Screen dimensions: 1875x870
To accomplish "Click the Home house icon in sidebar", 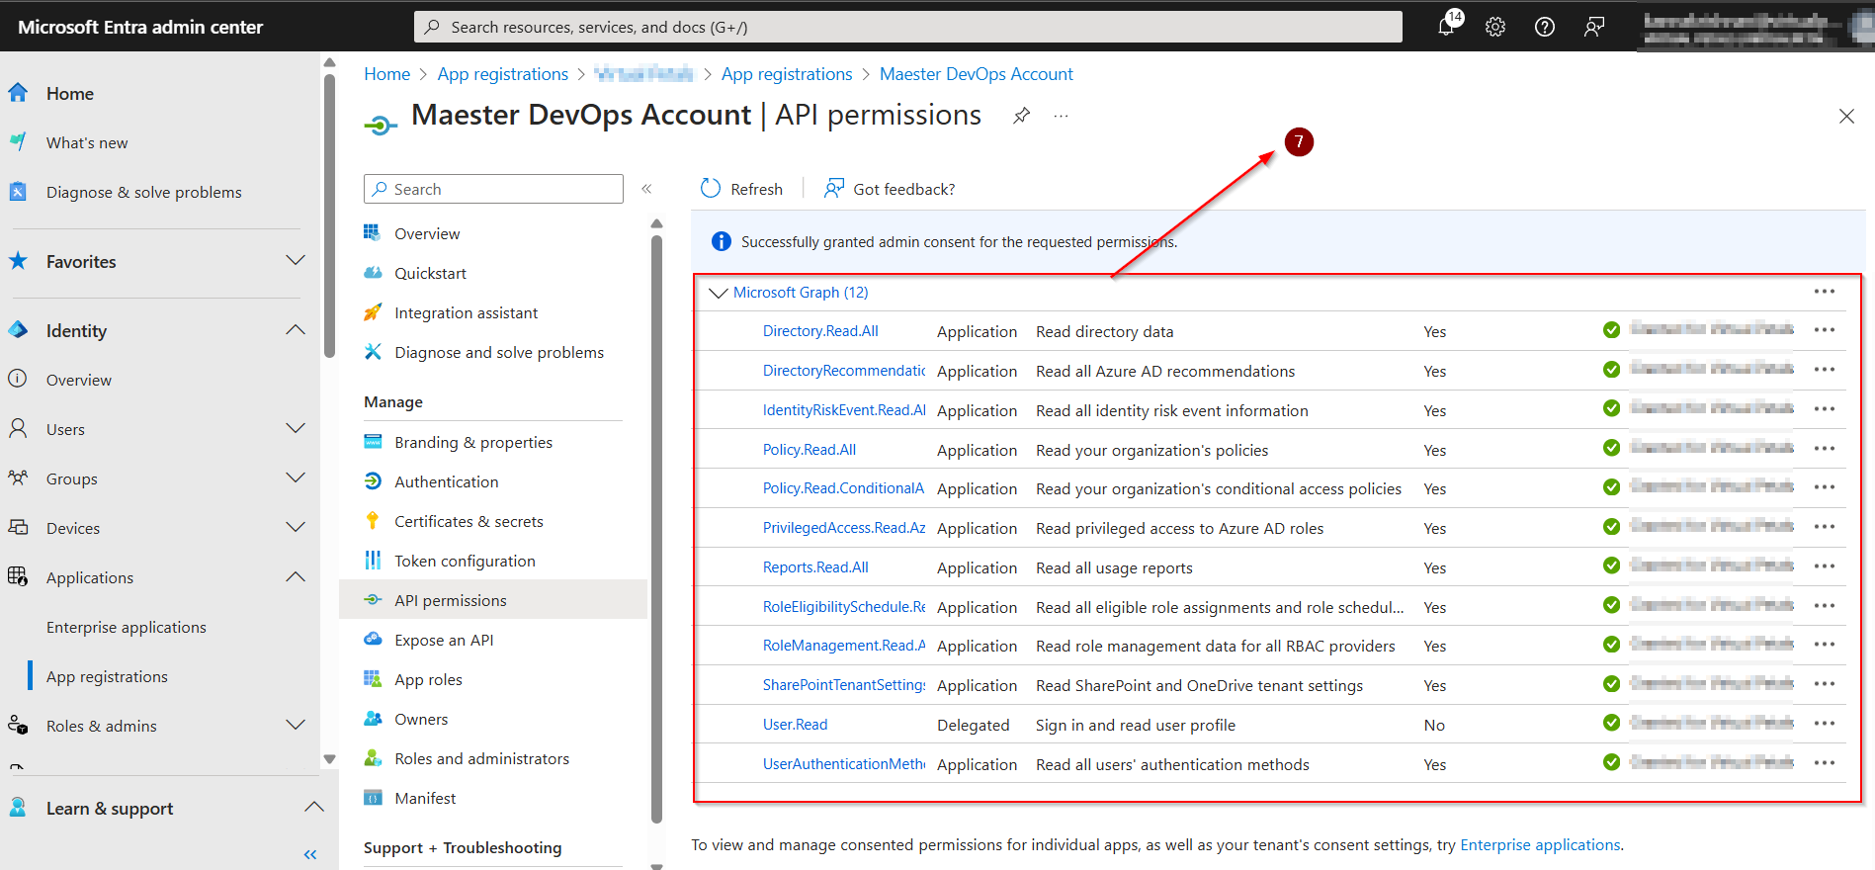I will click(18, 93).
